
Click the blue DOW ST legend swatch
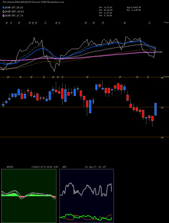point(4,7)
